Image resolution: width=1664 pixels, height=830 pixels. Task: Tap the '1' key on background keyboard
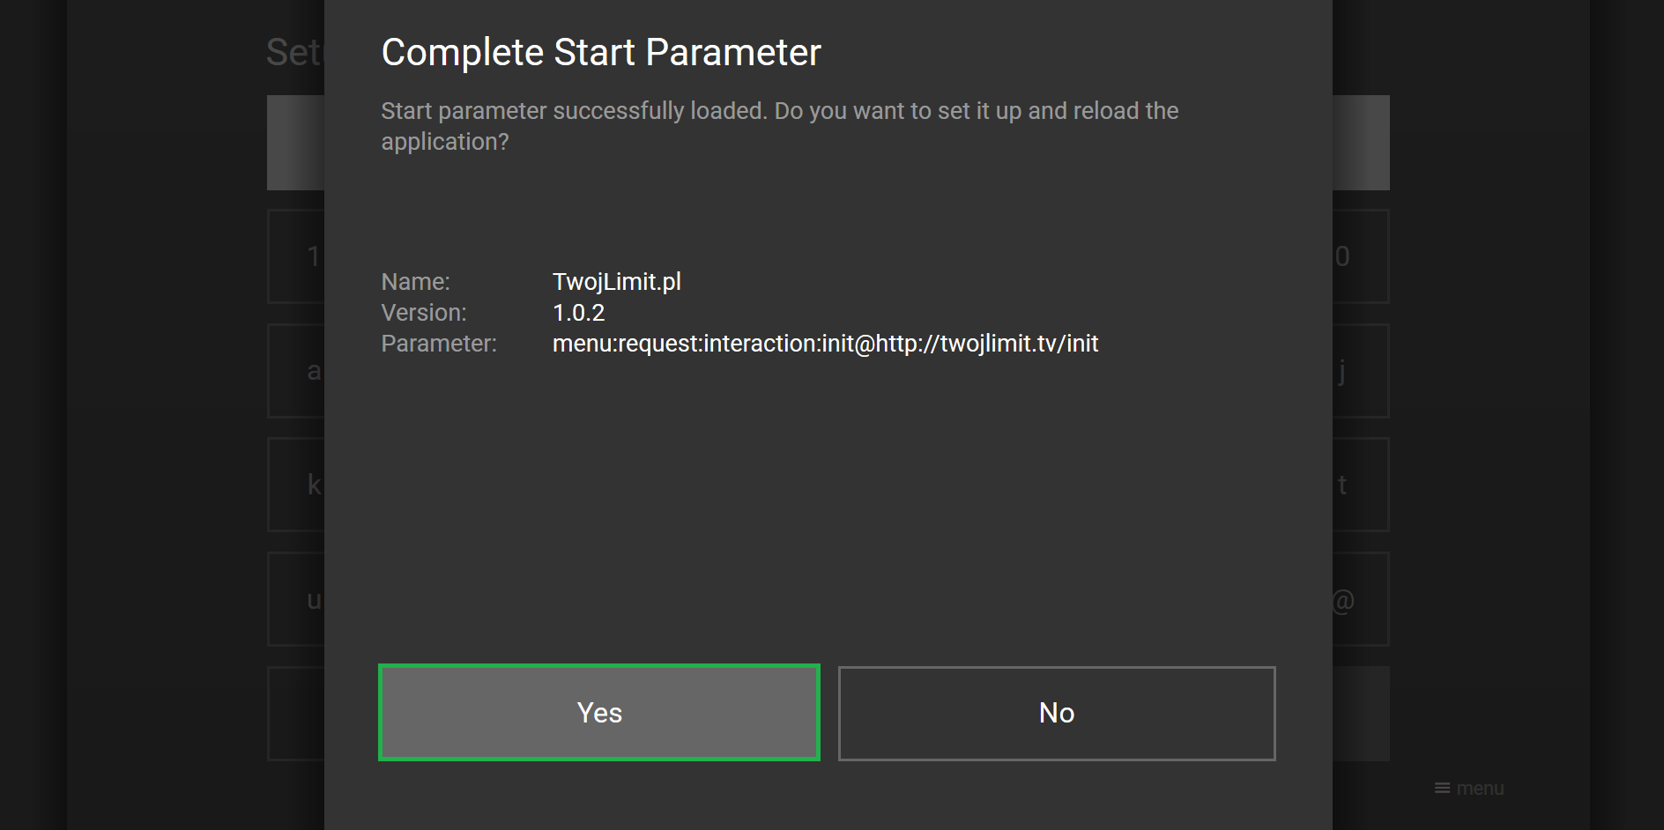pos(296,256)
